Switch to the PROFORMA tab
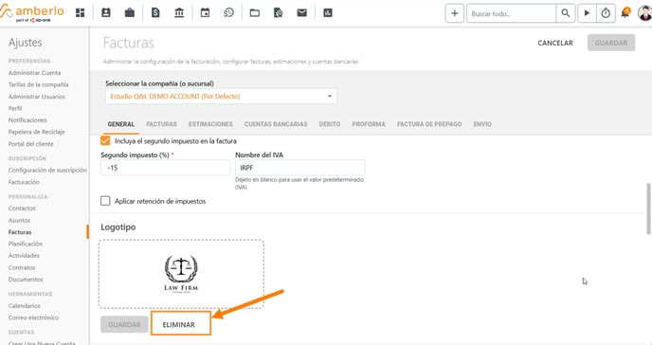 [x=369, y=124]
